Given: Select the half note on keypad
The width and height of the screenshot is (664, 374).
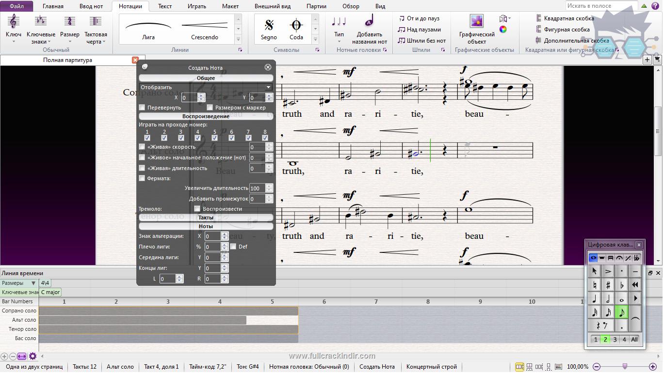Looking at the screenshot, I should click(608, 298).
